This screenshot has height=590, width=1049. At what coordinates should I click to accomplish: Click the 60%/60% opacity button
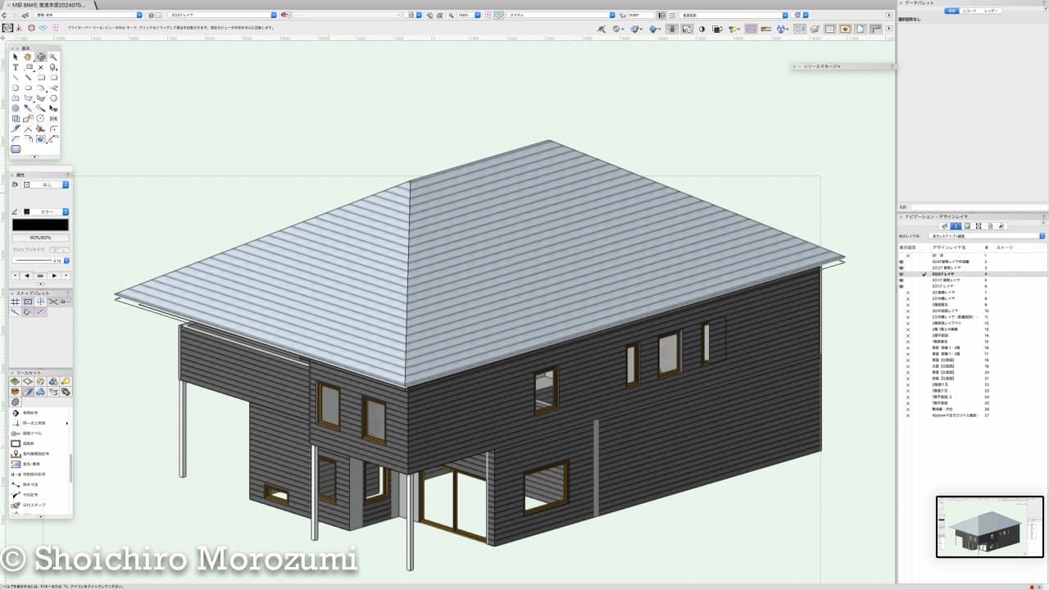(x=40, y=238)
